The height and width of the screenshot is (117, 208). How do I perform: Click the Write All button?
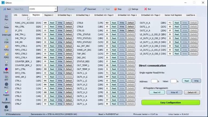click(x=174, y=92)
